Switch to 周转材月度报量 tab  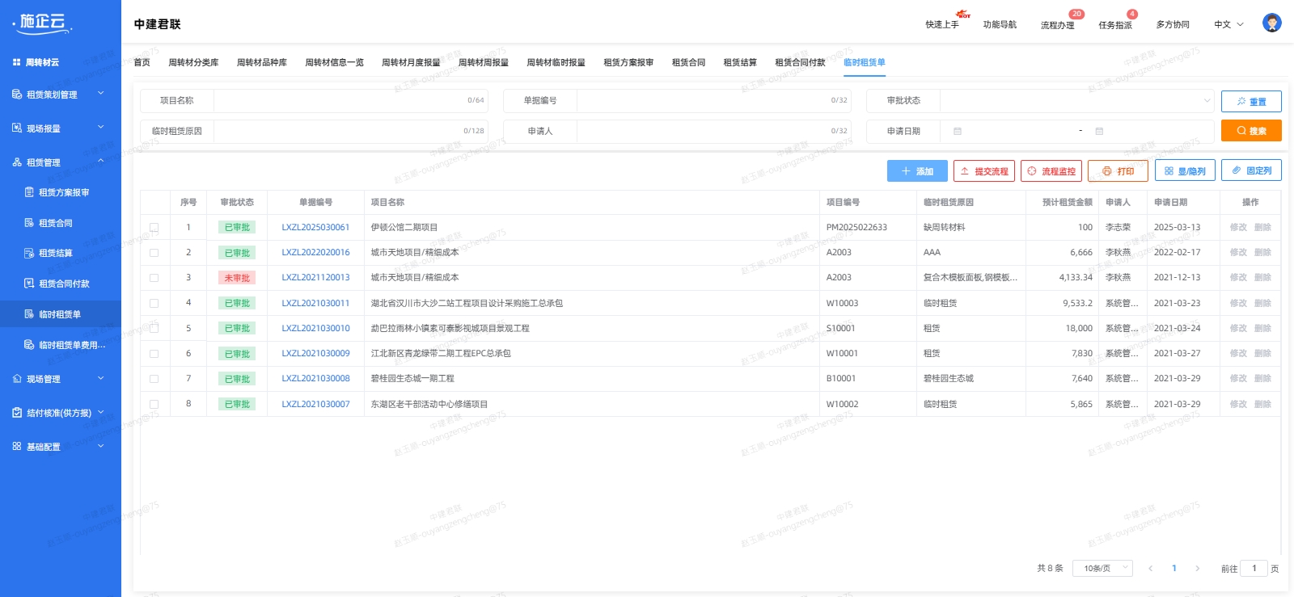[x=411, y=62]
